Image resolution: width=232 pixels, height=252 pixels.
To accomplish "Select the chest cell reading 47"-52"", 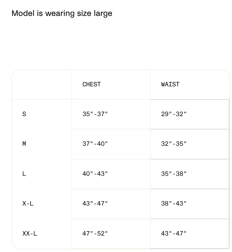I will coord(111,234).
